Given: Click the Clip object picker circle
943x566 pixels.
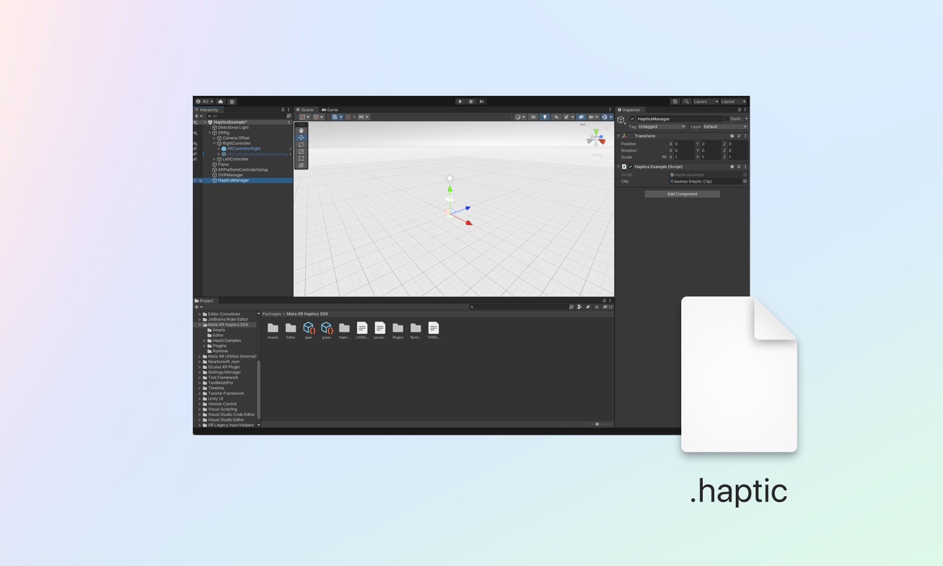Looking at the screenshot, I should 745,181.
